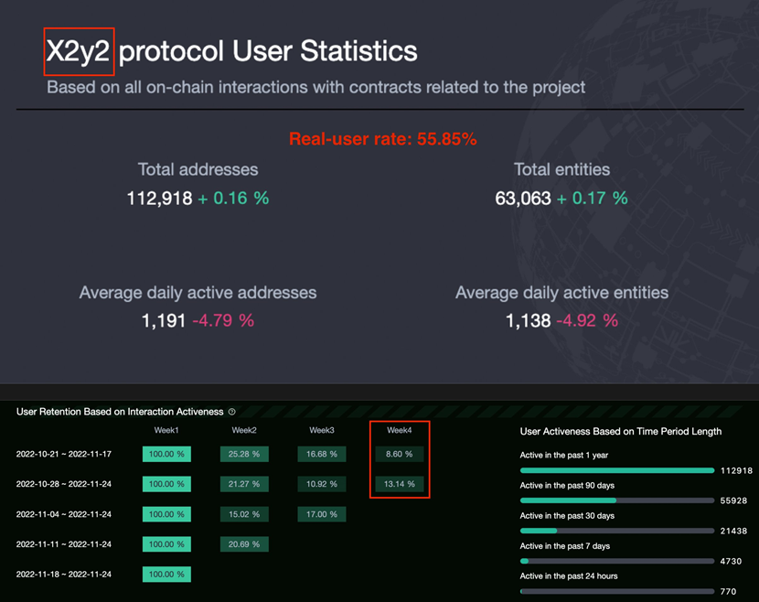Select the 10.92 % retention cell
759x602 pixels.
pos(321,484)
